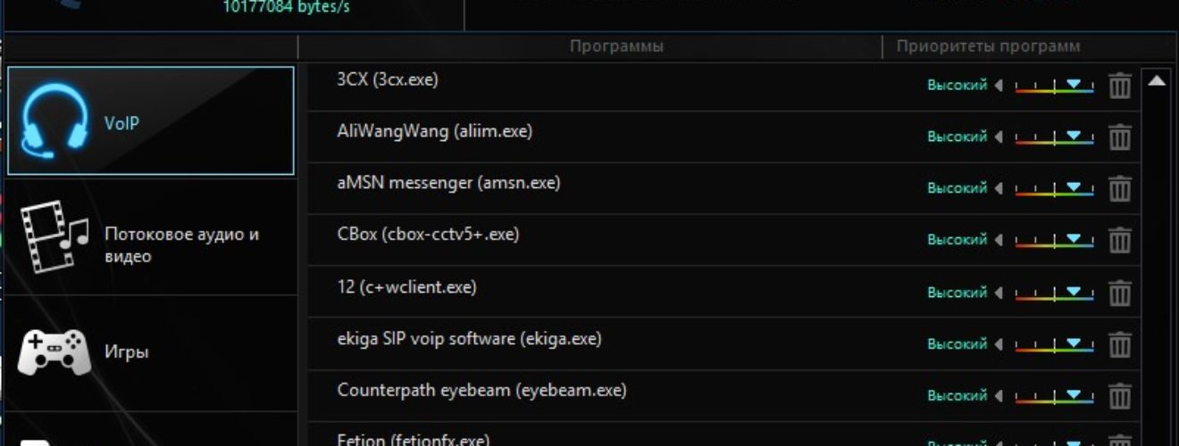Click Высокий label for 12 (c+wclient.exe)
The image size is (1179, 446).
(x=957, y=293)
